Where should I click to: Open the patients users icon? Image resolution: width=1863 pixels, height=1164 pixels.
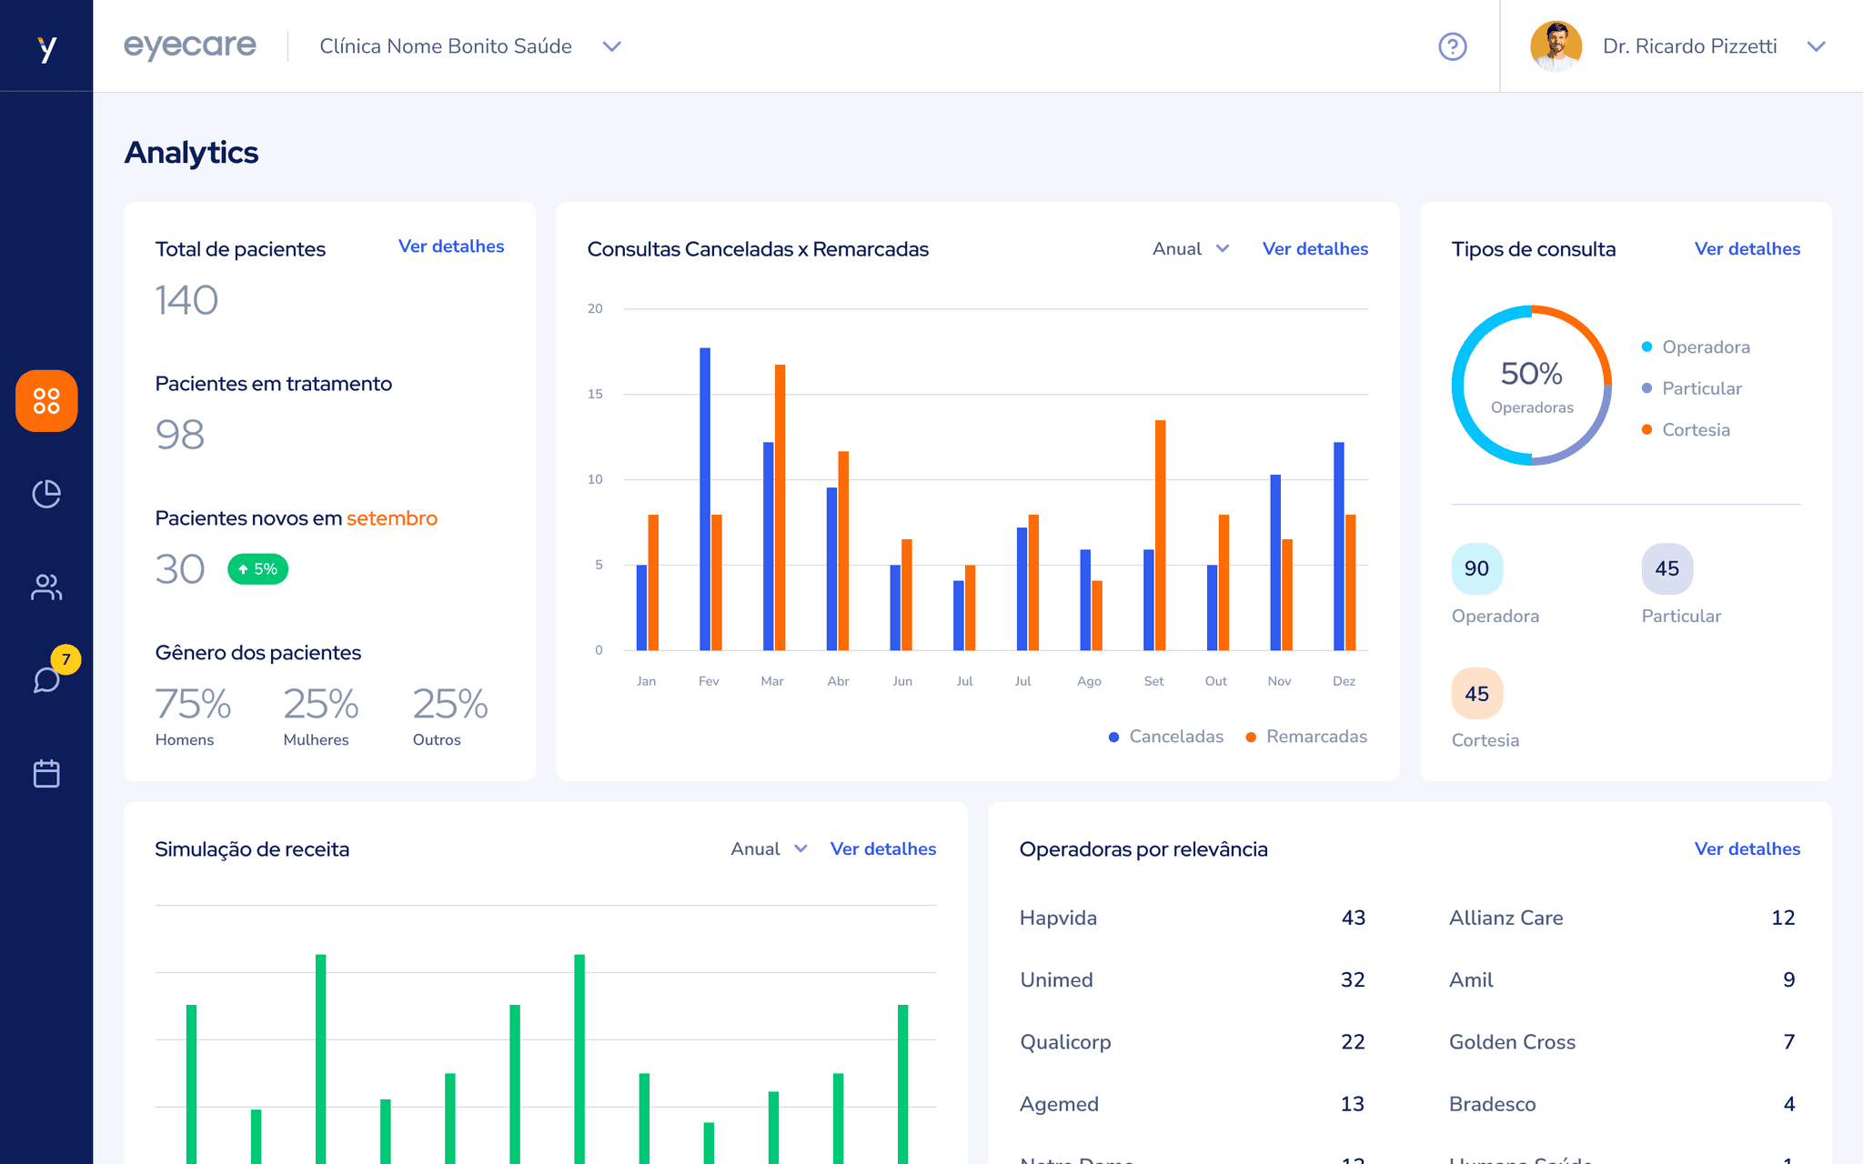tap(46, 587)
